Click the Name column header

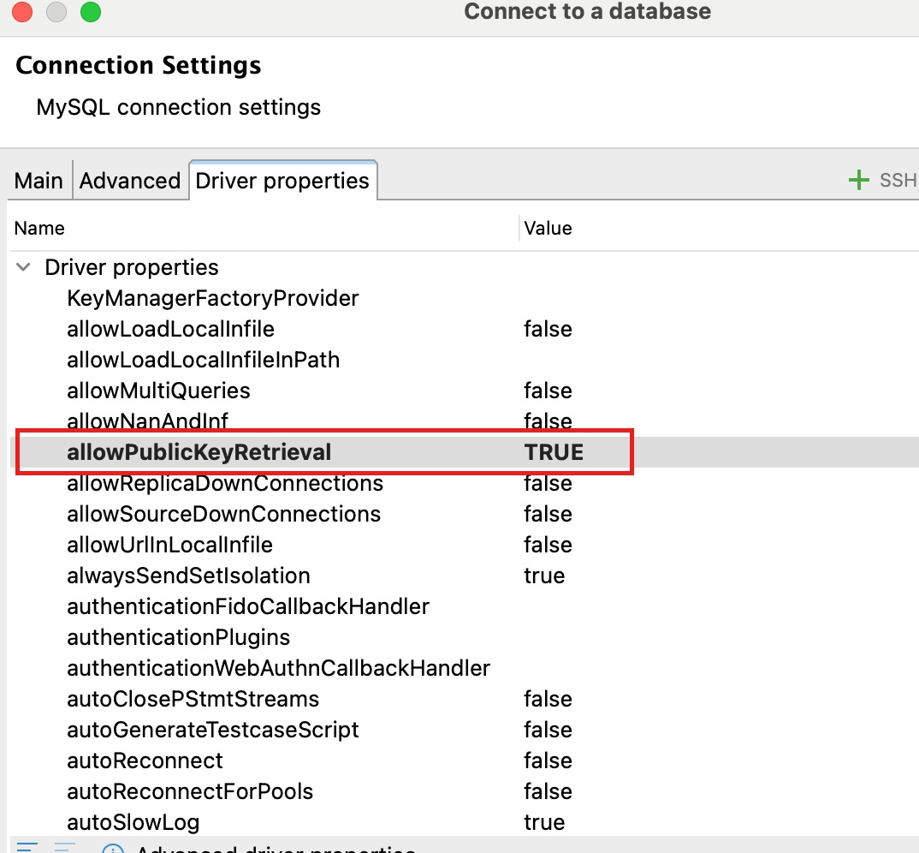click(x=39, y=228)
